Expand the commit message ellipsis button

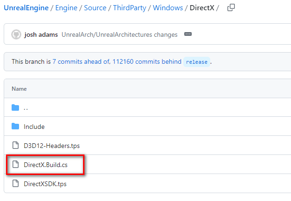tap(188, 34)
